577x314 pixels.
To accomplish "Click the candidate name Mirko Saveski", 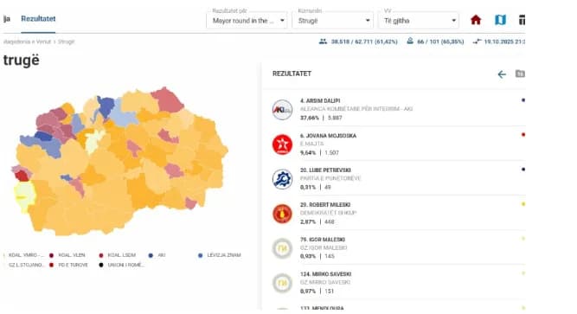I will (325, 274).
